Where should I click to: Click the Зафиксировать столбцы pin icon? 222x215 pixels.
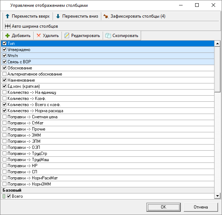pos(106,17)
